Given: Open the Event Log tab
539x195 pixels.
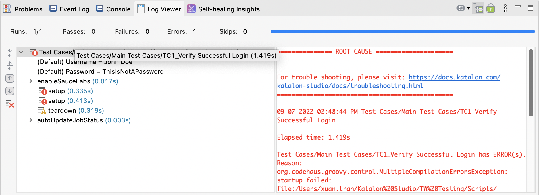Looking at the screenshot, I should (x=70, y=9).
